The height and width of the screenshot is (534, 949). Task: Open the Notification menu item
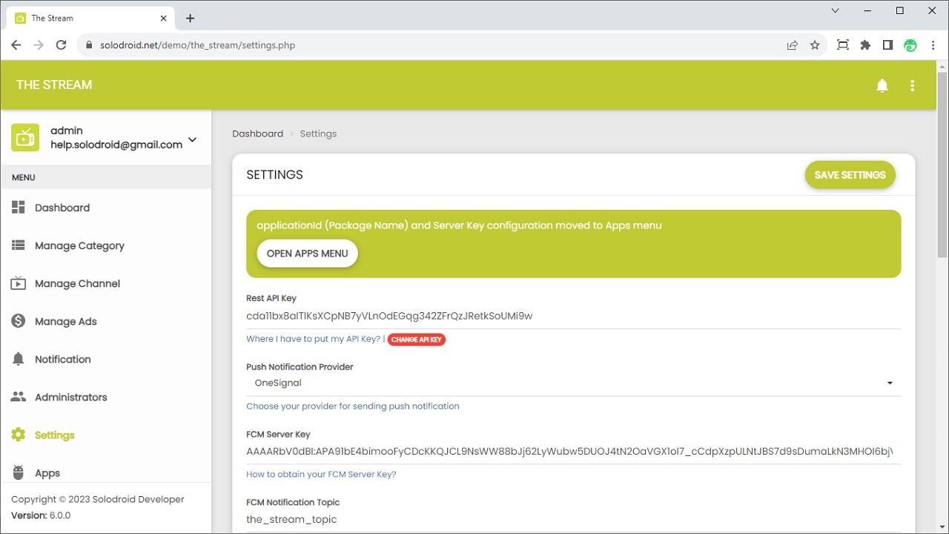(x=63, y=359)
